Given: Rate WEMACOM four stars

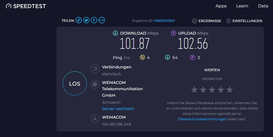Looking at the screenshot, I should pyautogui.click(x=221, y=90).
